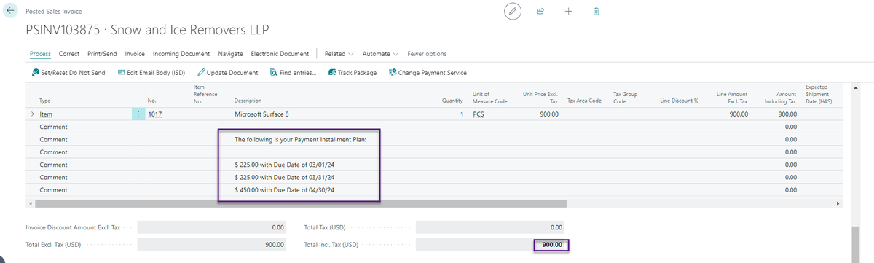Expand the Automate dropdown
Screen dimensions: 874x263
pos(381,54)
